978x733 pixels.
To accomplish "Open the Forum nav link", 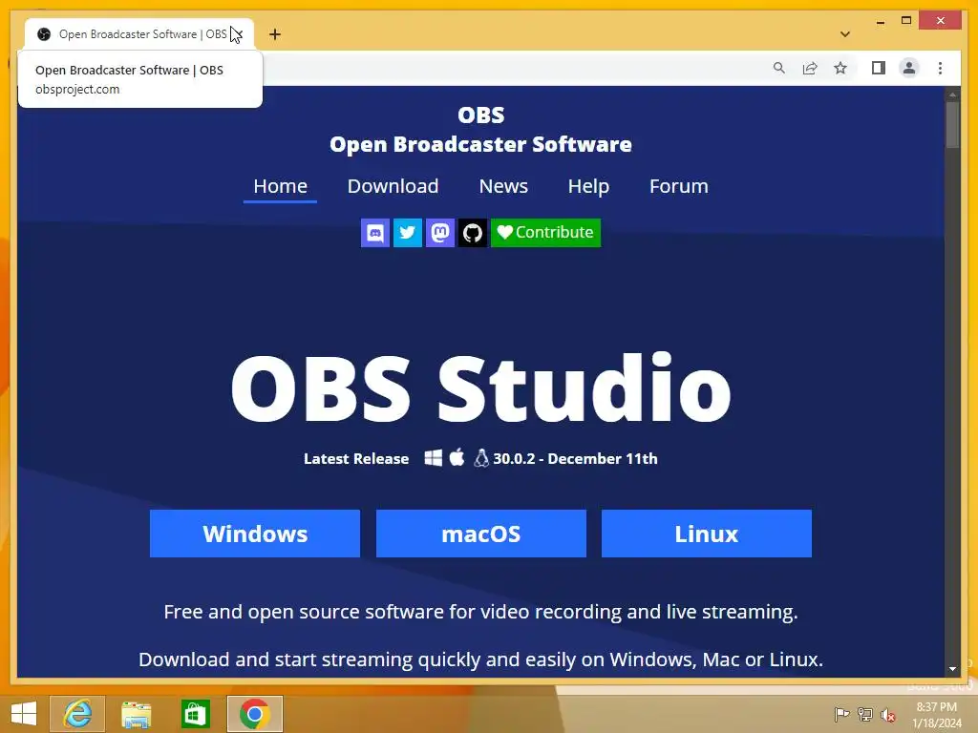I will tap(679, 186).
